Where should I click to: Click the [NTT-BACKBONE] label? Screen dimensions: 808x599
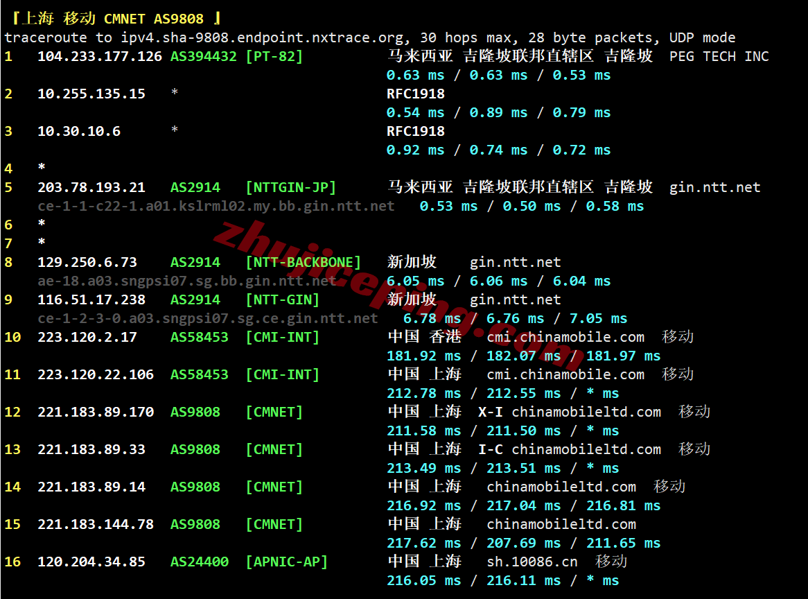coord(303,262)
